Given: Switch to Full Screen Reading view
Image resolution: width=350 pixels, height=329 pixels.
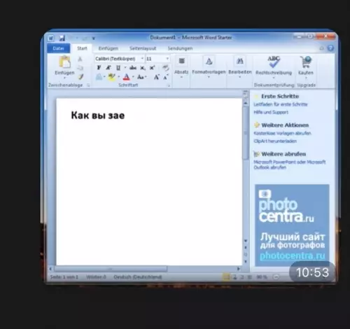Looking at the screenshot, I should coord(235,277).
